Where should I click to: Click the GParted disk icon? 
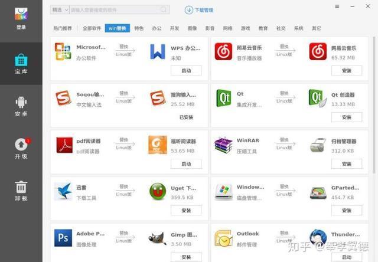tap(318, 192)
